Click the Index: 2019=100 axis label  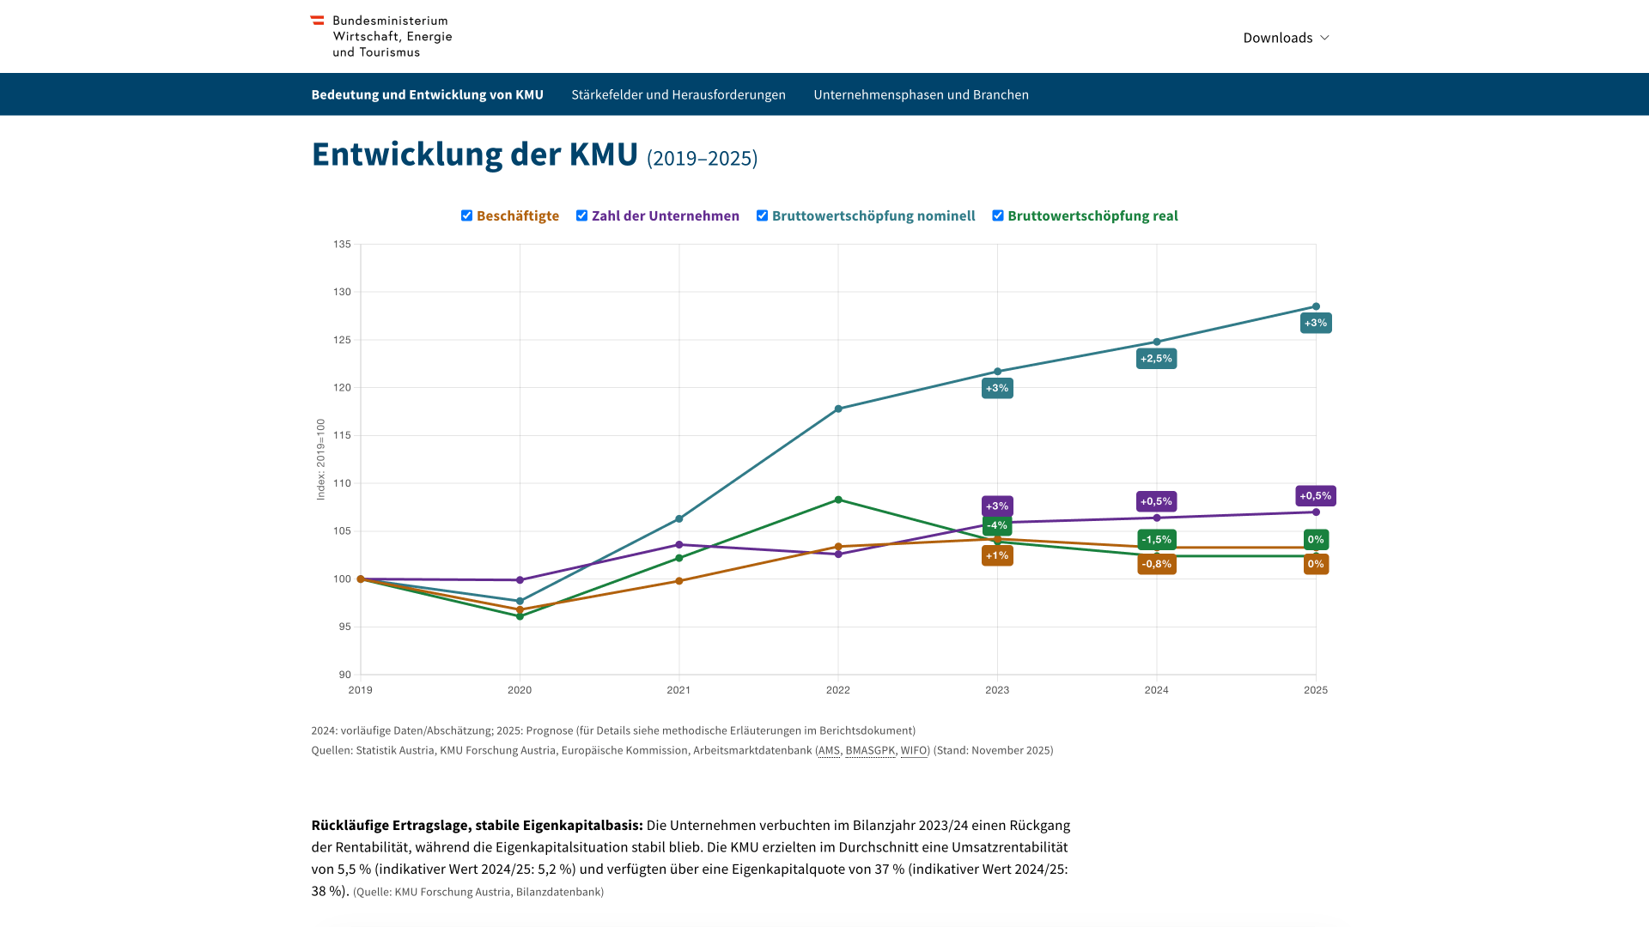pyautogui.click(x=320, y=459)
